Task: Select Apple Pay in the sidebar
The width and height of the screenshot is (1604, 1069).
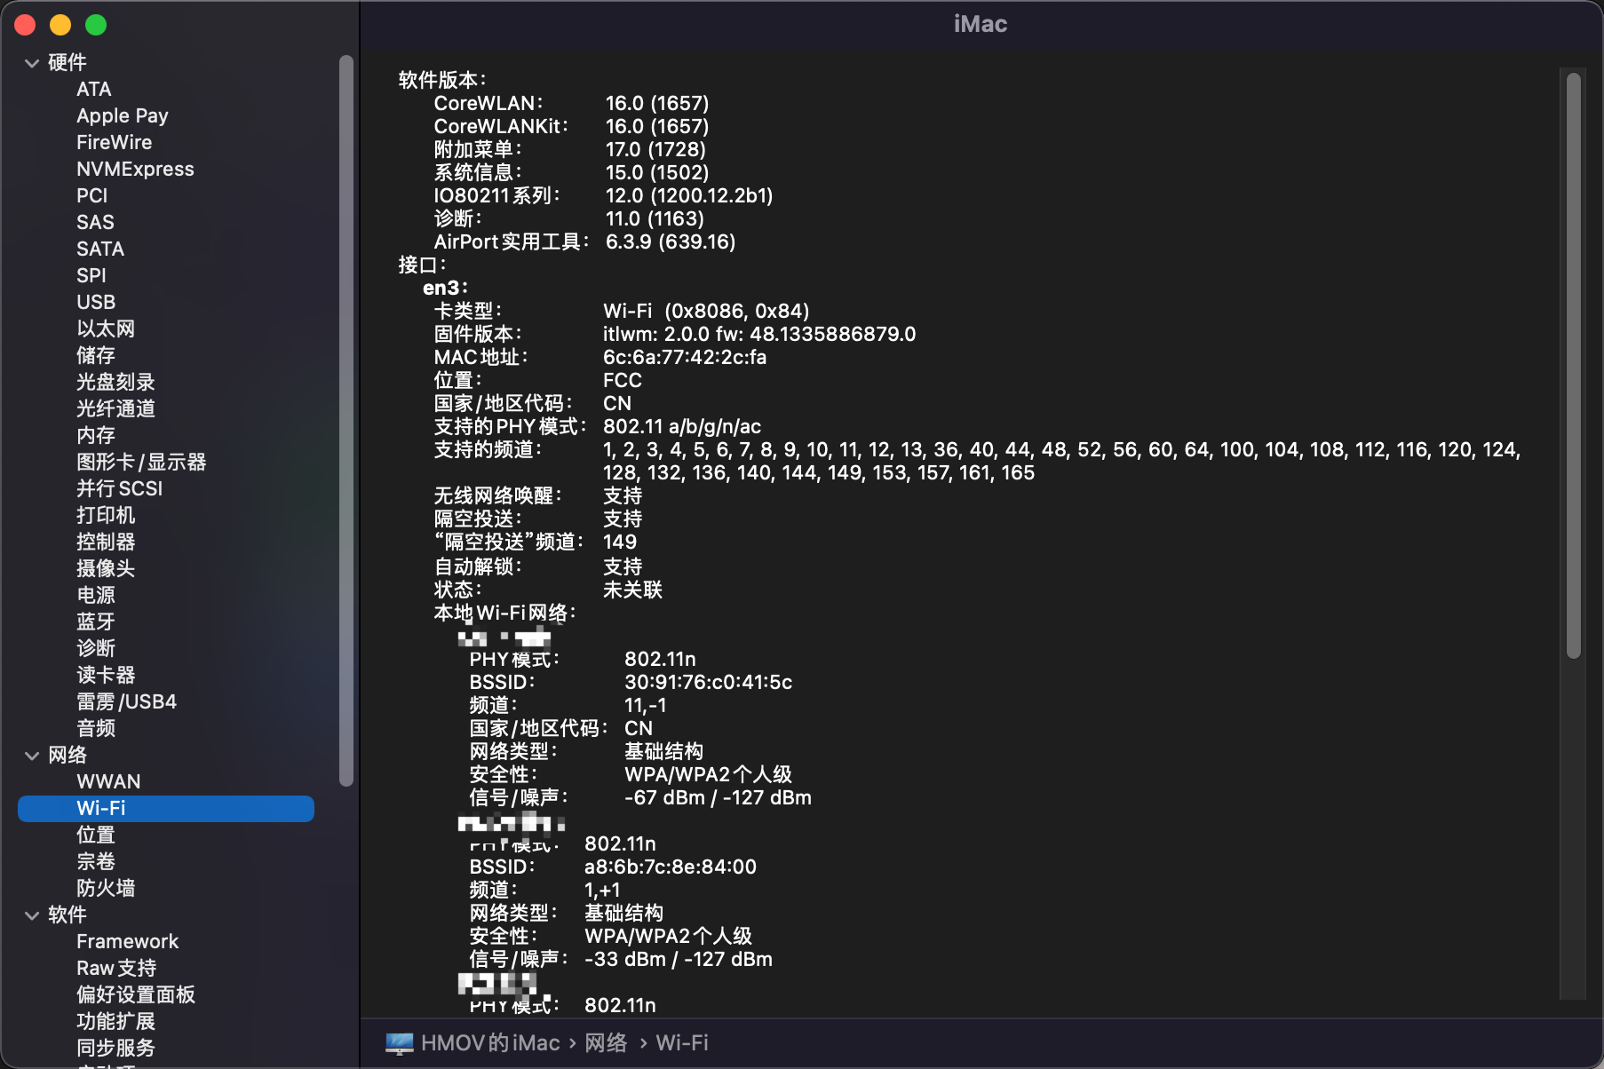Action: [123, 115]
